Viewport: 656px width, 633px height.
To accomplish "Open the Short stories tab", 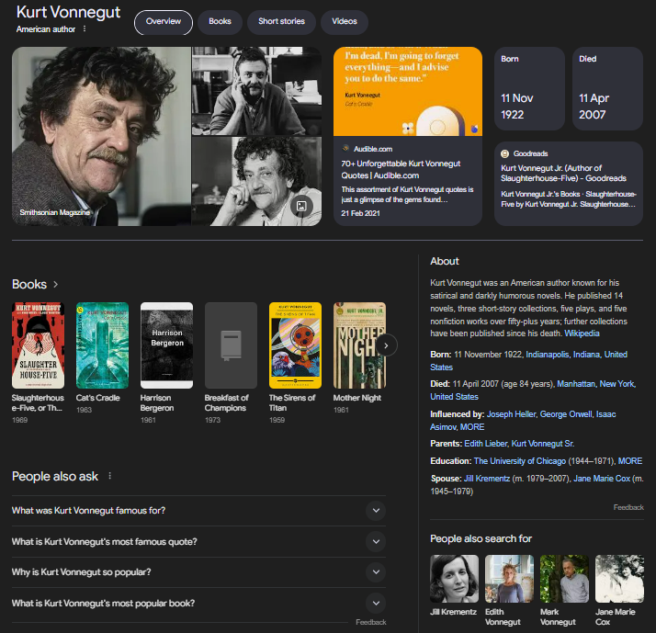I will coord(281,22).
